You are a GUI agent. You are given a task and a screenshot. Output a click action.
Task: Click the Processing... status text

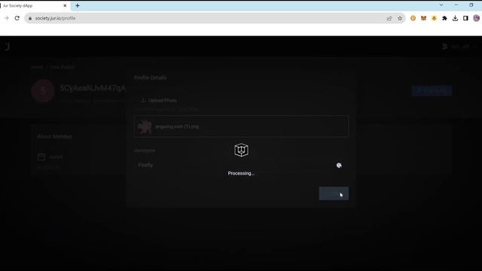[241, 173]
